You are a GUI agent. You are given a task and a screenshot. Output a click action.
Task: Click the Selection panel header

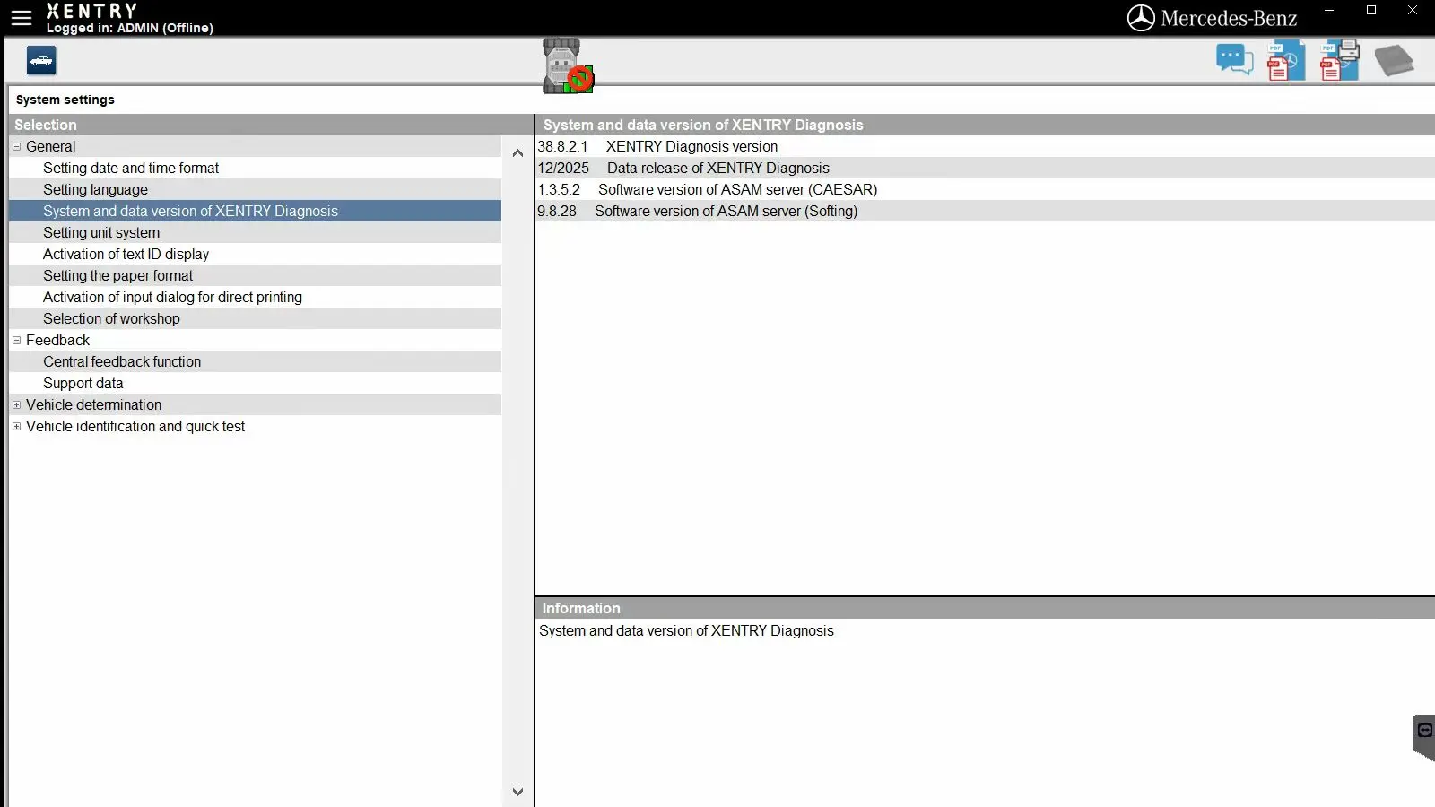271,126
